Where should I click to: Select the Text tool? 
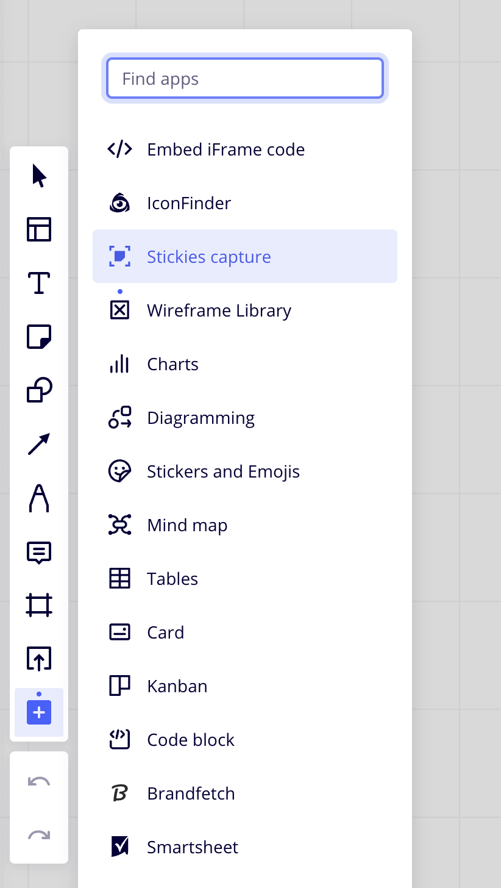point(39,283)
